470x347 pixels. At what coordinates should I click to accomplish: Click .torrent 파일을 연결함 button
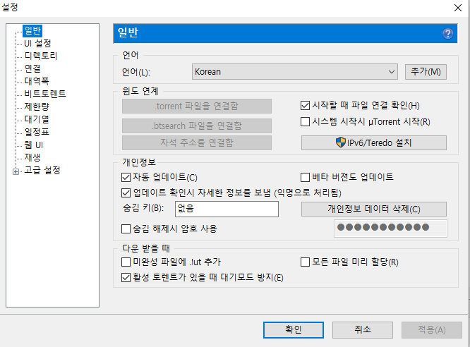click(x=197, y=106)
